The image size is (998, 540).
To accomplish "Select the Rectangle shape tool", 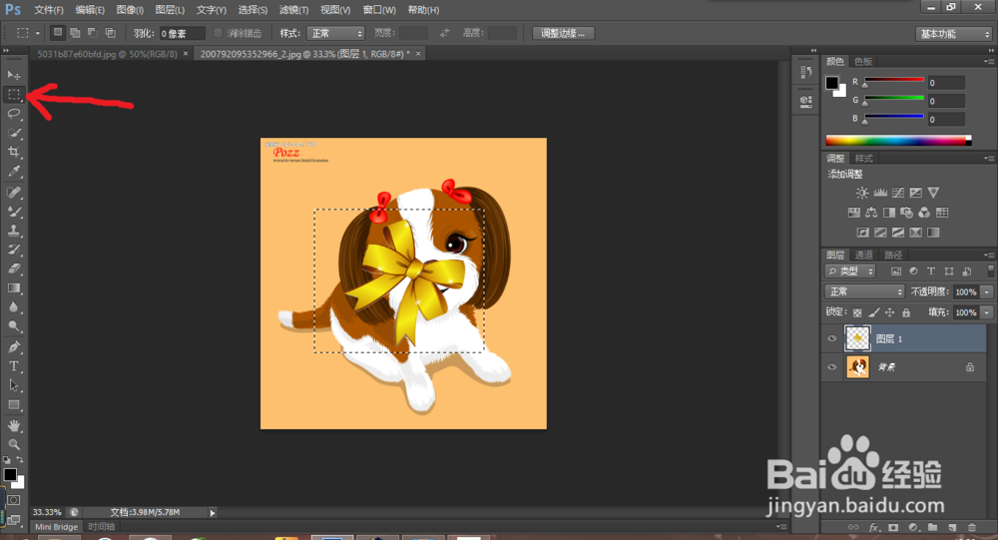I will click(x=13, y=405).
